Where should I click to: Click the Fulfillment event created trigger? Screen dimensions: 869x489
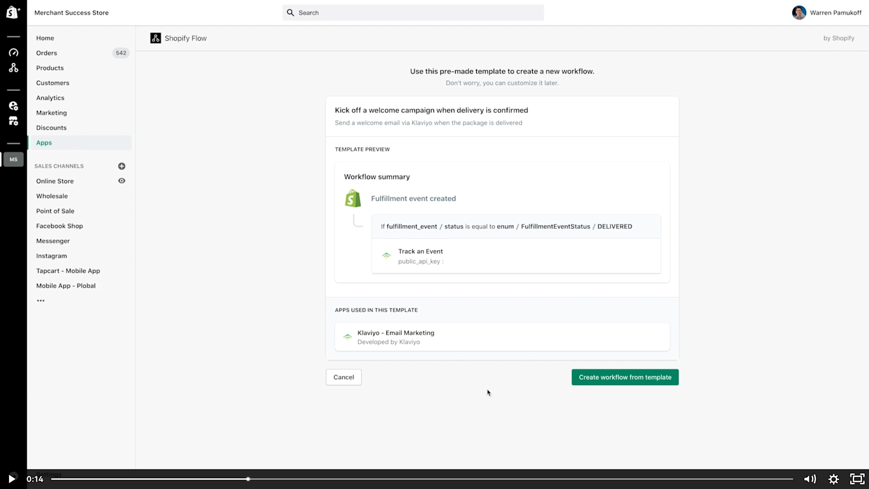pos(413,199)
